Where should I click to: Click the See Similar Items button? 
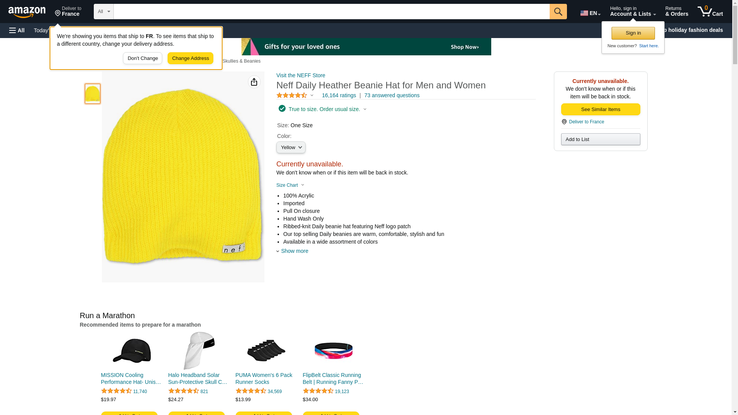tap(600, 110)
